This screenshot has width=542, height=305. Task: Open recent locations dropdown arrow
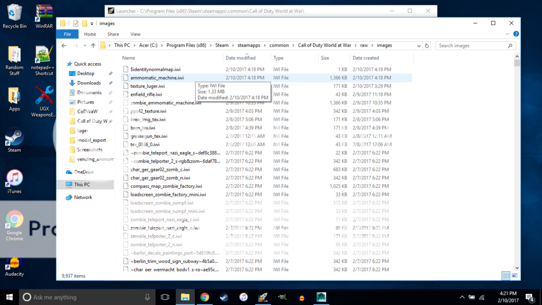(x=85, y=46)
